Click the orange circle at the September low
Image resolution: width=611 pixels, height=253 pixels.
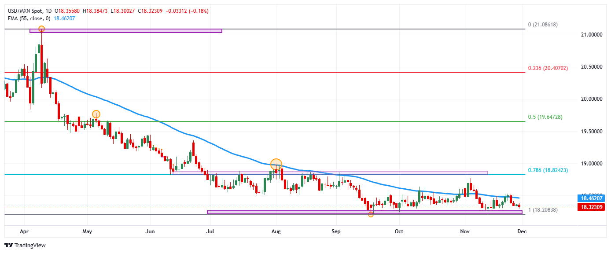371,214
